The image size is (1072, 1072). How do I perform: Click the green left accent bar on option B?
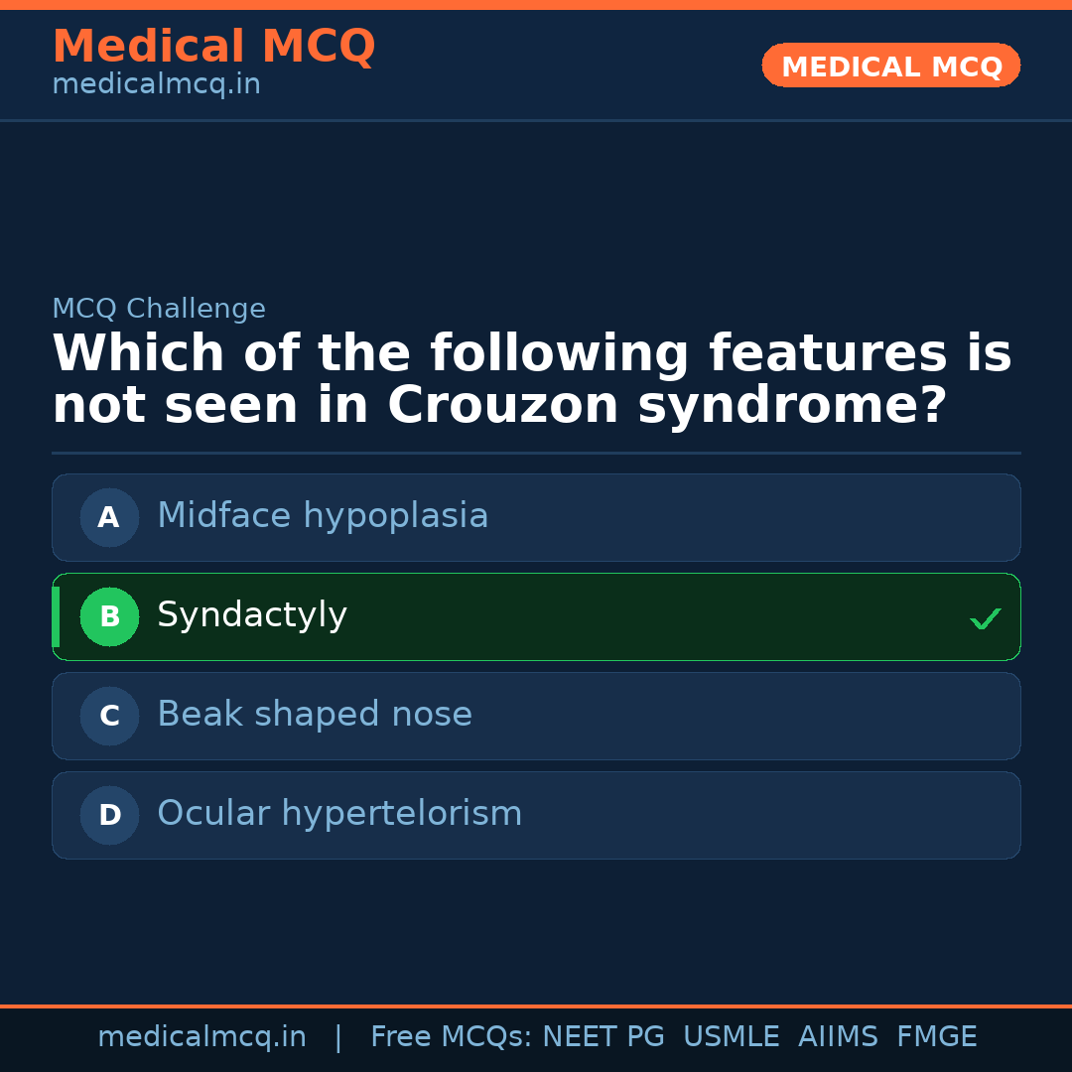click(55, 616)
